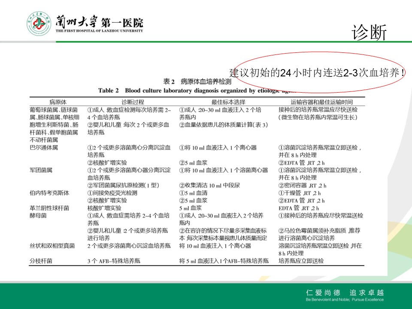Screen dimensions: 412x309
Task: Click the cell 将 5 ml 血液注入1个AFB-特殊培养瓶
Action: coord(224,261)
